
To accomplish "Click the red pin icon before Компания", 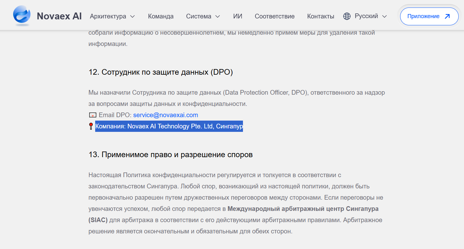I will 91,126.
